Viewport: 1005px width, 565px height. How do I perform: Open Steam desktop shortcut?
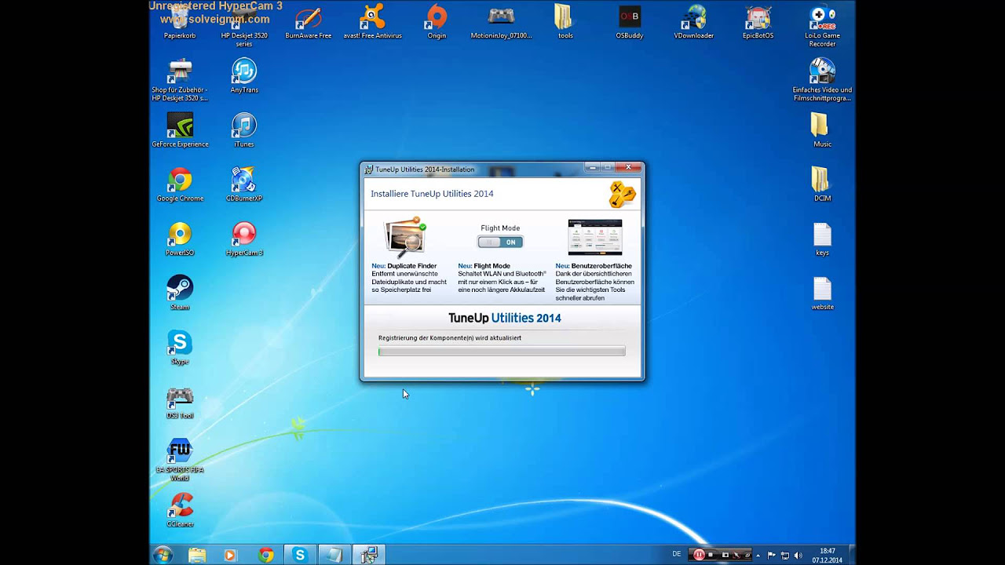point(180,293)
